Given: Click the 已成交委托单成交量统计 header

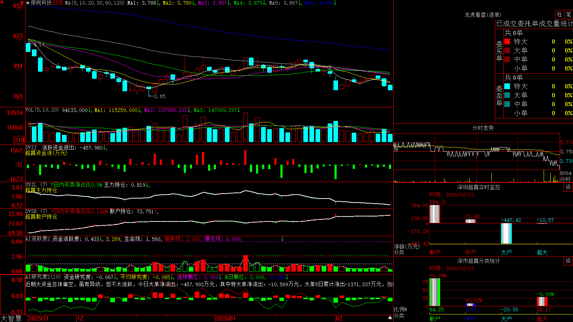Looking at the screenshot, I should coord(534,24).
